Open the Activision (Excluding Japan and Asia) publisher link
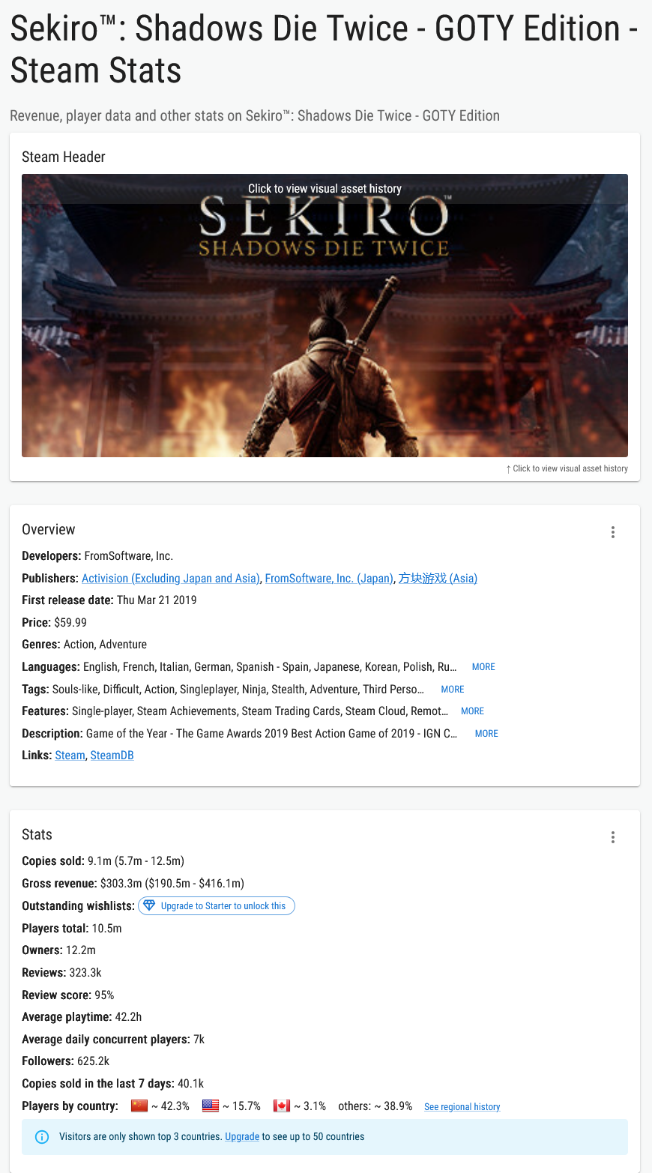The image size is (652, 1173). (171, 579)
